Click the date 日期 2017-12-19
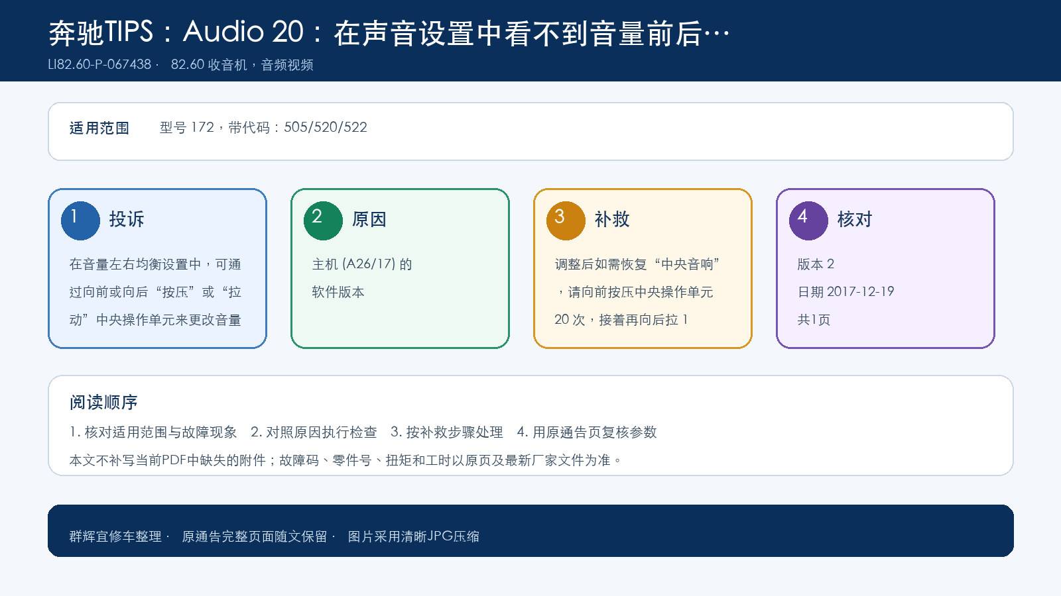1061x596 pixels. pyautogui.click(x=845, y=292)
